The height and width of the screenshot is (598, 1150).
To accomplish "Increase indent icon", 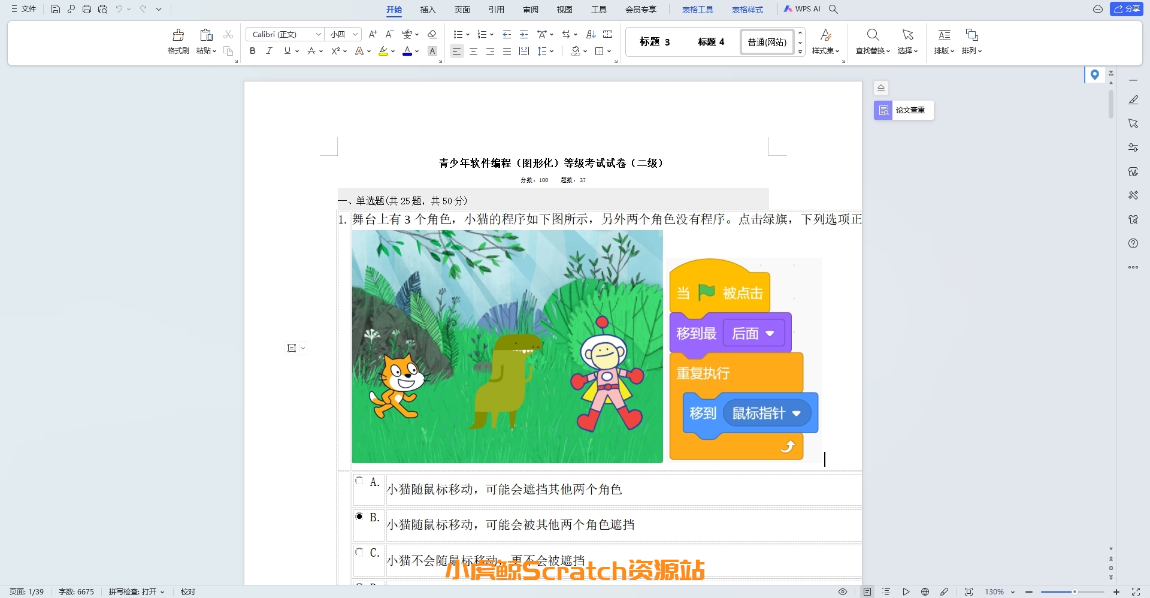I will point(523,34).
